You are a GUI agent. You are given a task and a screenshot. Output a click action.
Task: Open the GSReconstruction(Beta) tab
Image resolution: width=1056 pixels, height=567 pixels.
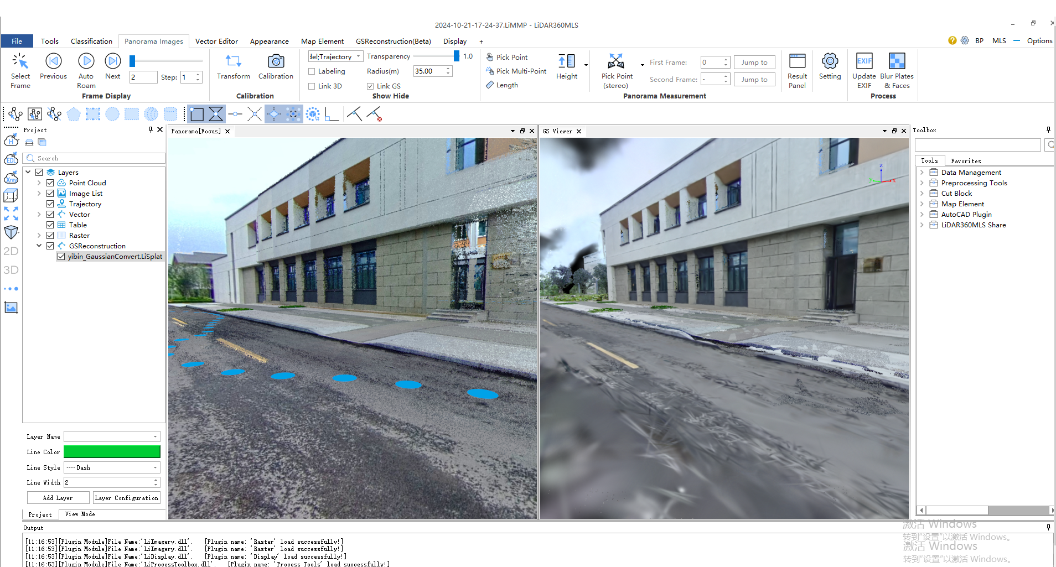coord(393,41)
